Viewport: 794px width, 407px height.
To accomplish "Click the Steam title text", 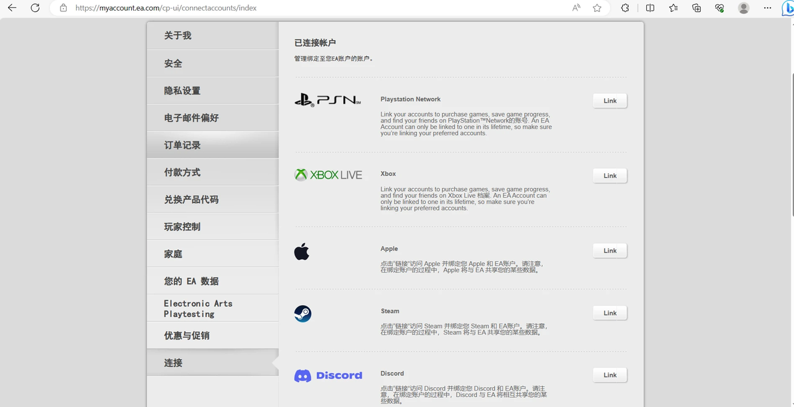I will pyautogui.click(x=390, y=311).
